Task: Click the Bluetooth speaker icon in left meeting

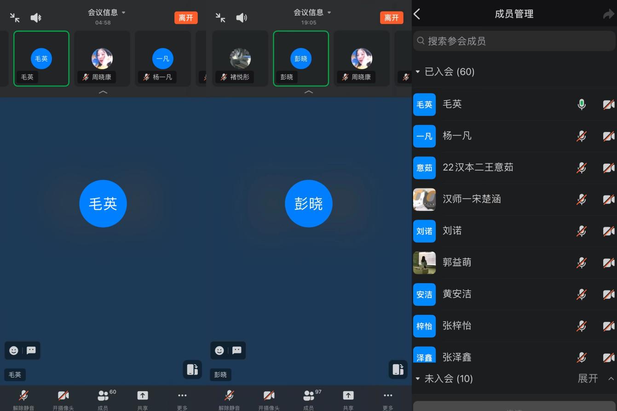Action: [36, 18]
